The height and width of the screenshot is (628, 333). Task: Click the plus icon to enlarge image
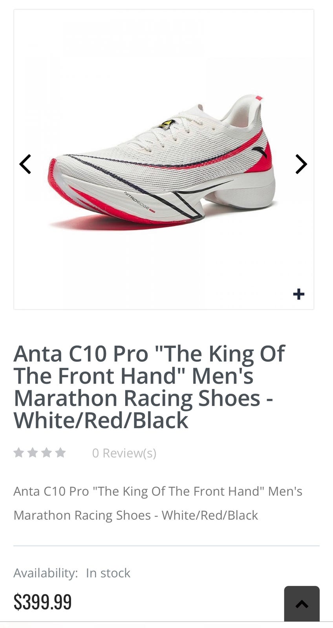(298, 294)
